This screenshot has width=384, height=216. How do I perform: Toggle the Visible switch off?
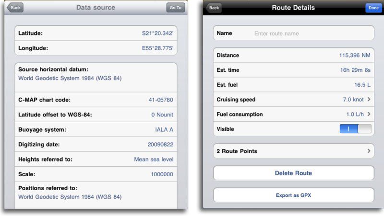(355, 129)
